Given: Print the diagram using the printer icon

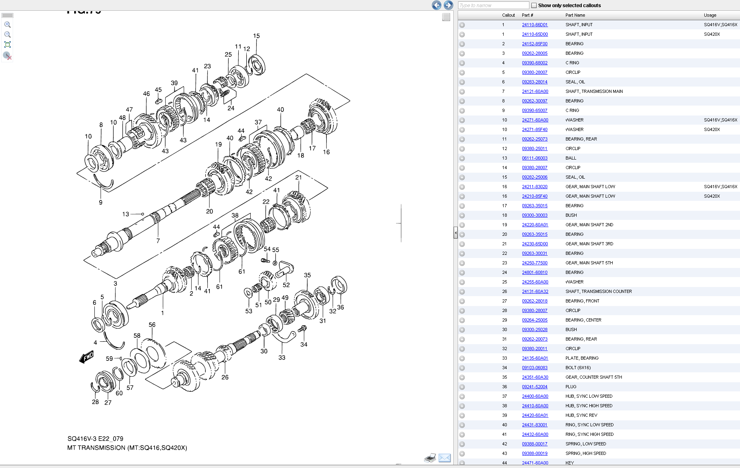Looking at the screenshot, I should [430, 458].
